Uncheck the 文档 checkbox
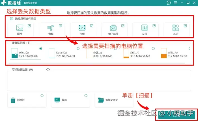This screenshot has width=198, height=121. (x=154, y=26)
